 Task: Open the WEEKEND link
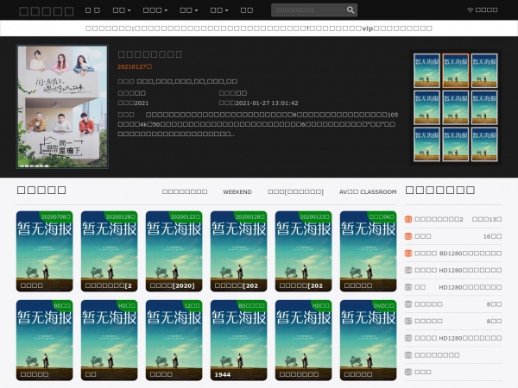pyautogui.click(x=237, y=191)
